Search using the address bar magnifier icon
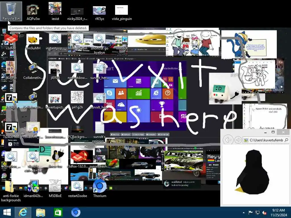291x218 pixels. coord(286,140)
